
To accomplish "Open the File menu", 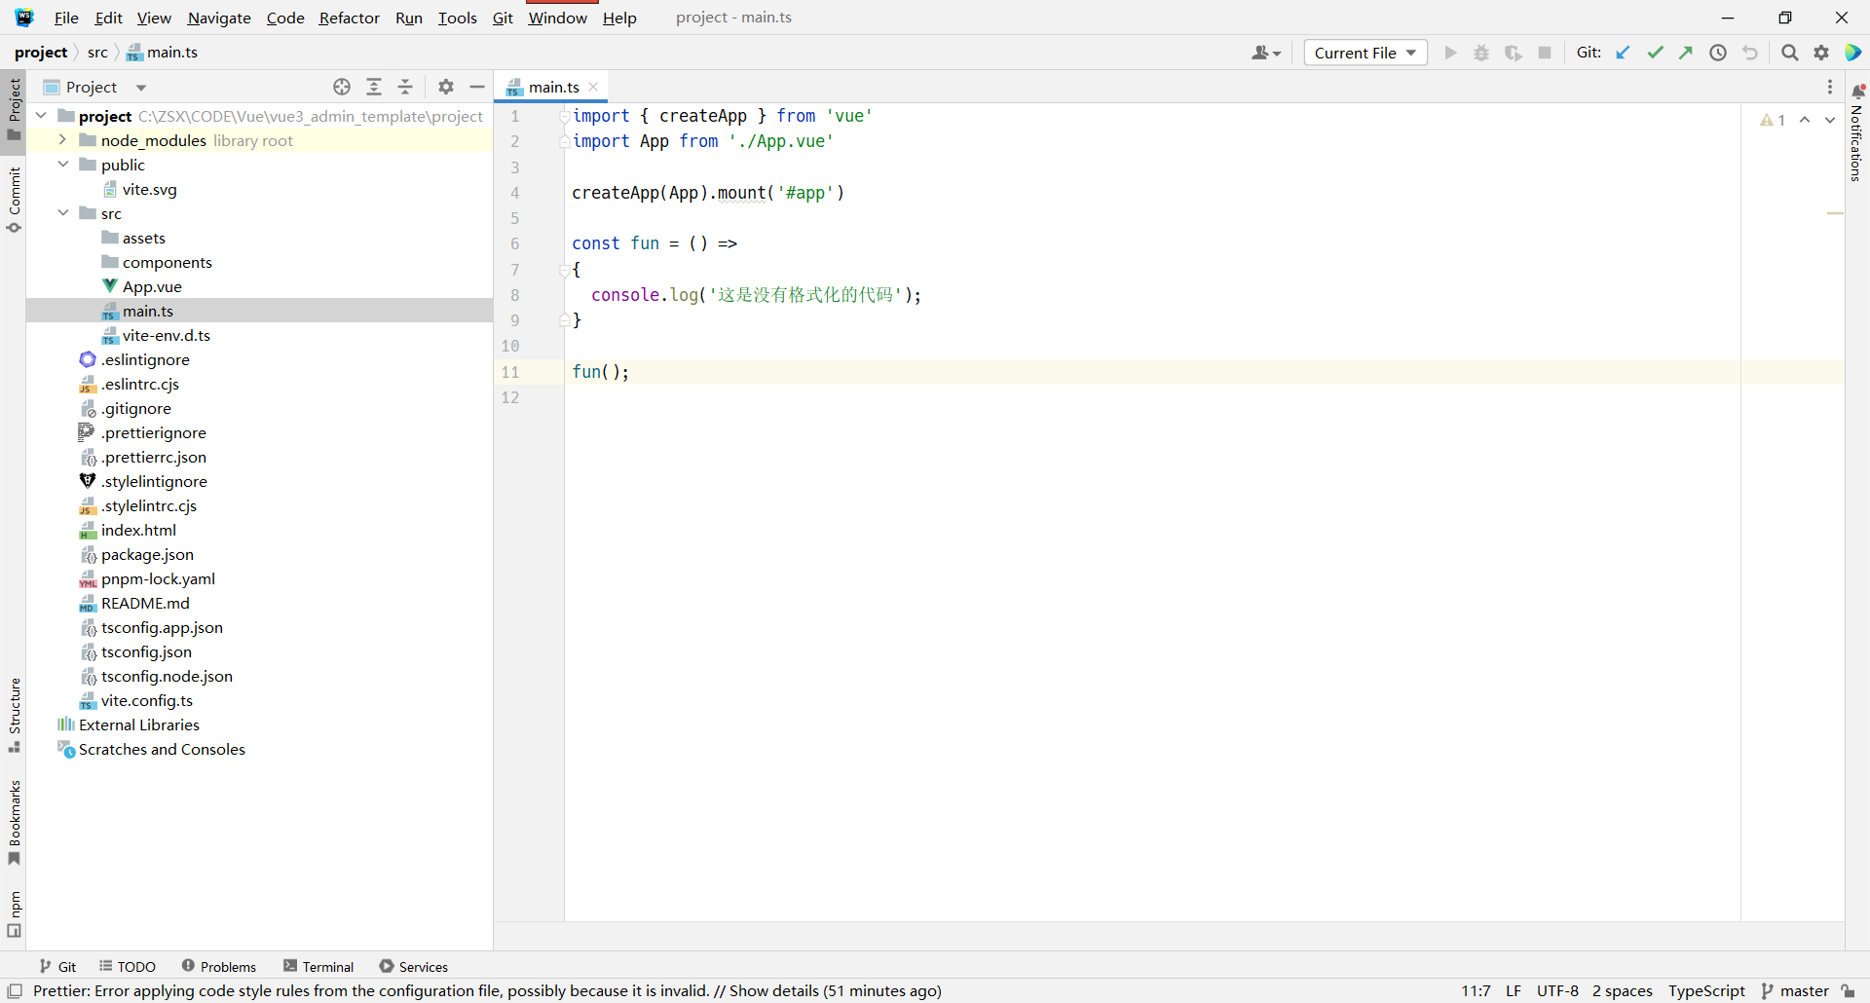I will [x=66, y=18].
